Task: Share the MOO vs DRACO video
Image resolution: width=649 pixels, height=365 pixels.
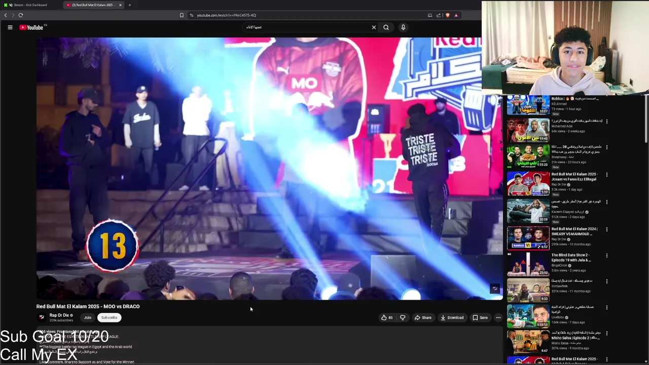Action: coord(423,318)
